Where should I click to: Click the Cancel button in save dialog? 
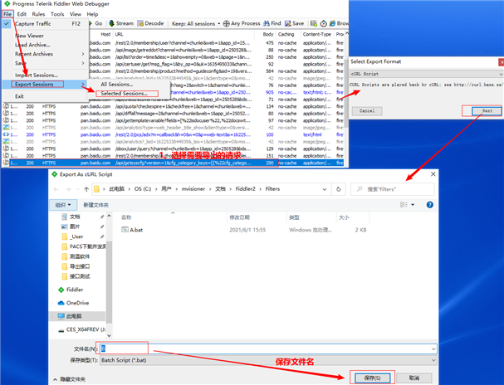pyautogui.click(x=414, y=378)
